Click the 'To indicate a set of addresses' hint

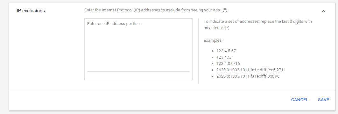[x=258, y=22]
